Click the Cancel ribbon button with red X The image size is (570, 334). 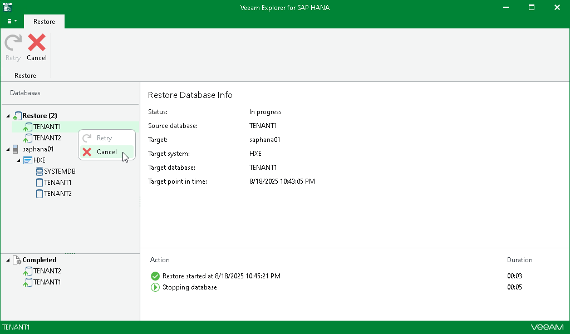coord(37,48)
